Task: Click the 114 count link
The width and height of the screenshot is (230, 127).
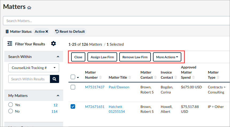Action: [54, 111]
